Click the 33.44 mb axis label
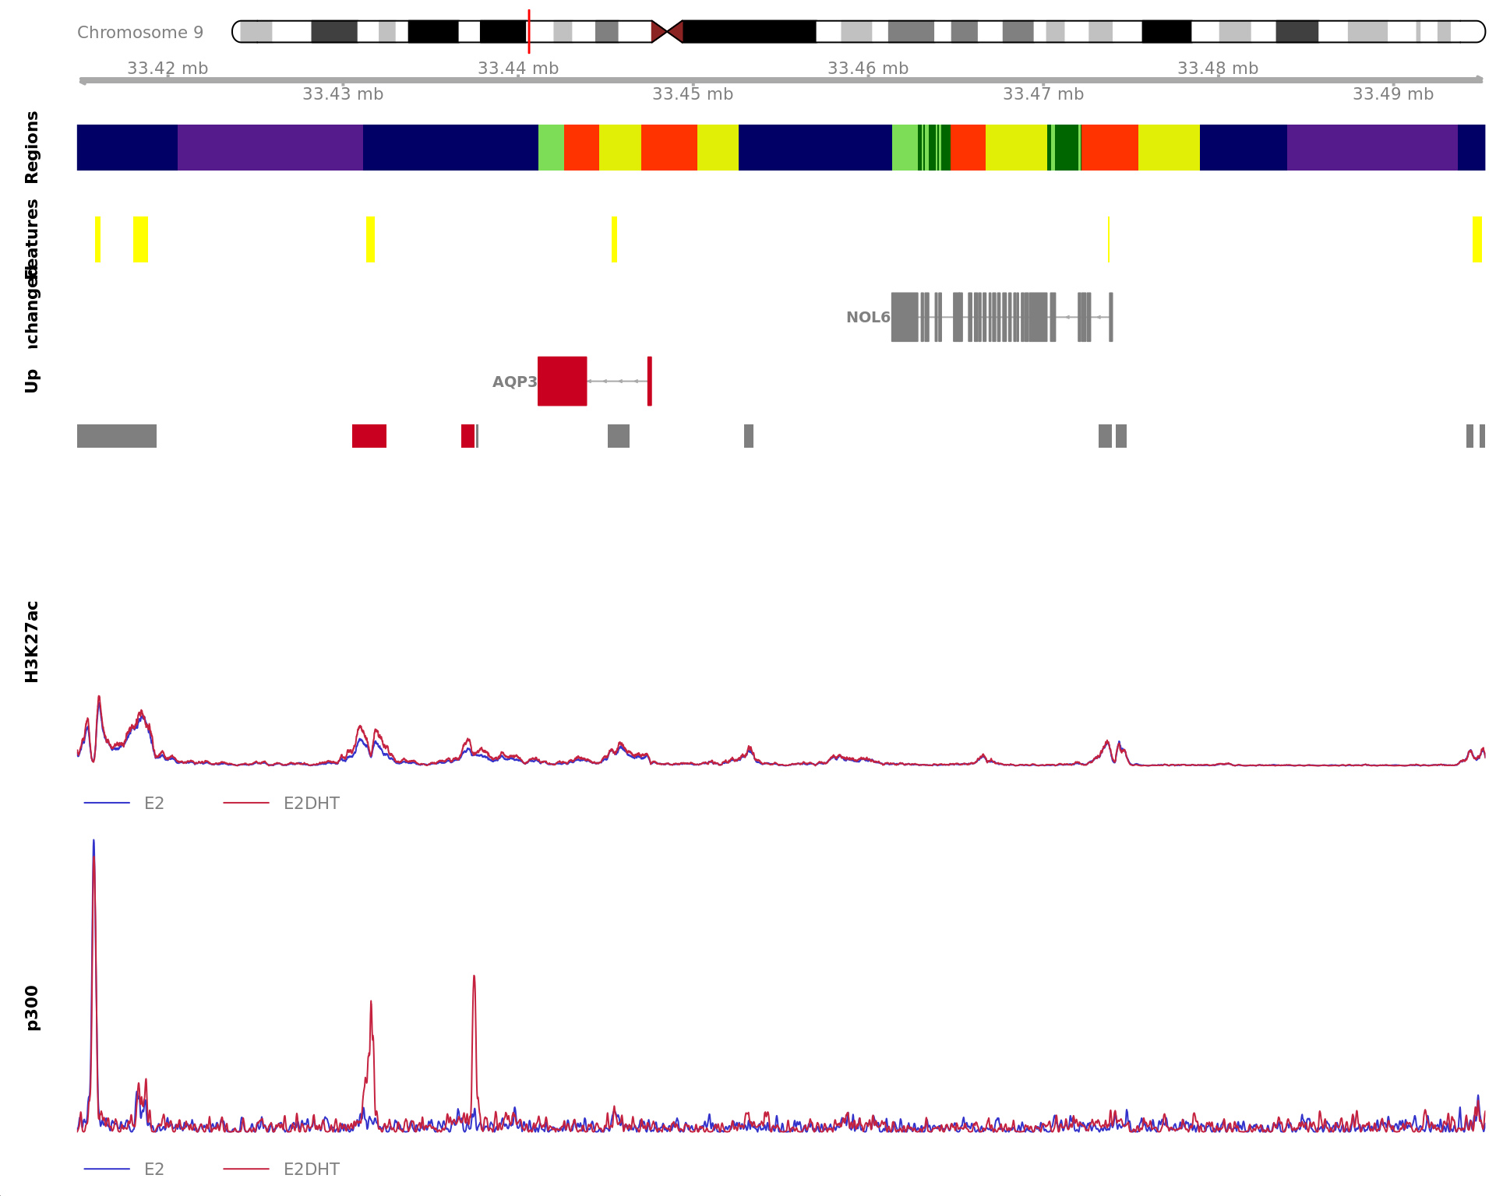 click(518, 69)
